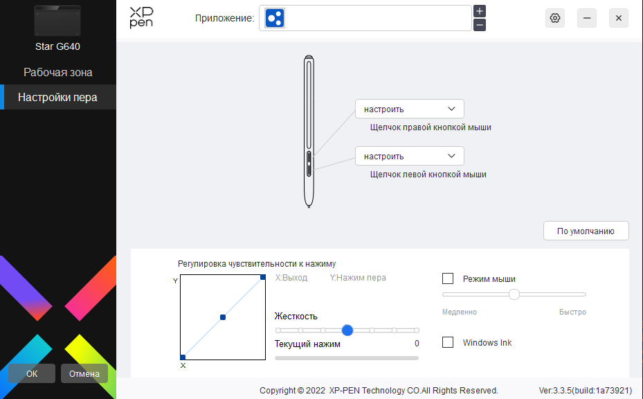Confirm with the ОК button
Viewport: 643px width, 399px height.
pos(32,373)
